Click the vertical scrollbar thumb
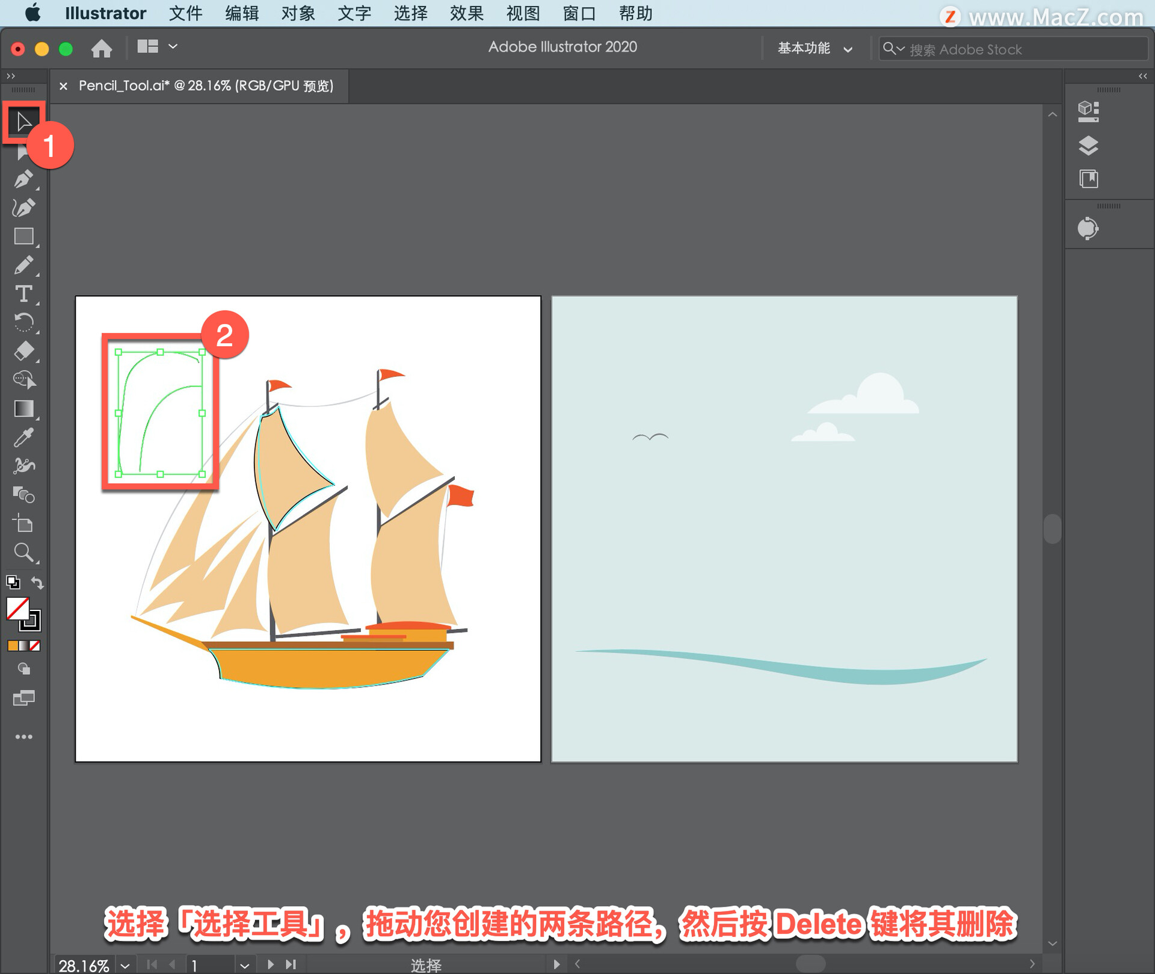Screen dimensions: 1155x974 point(1052,529)
